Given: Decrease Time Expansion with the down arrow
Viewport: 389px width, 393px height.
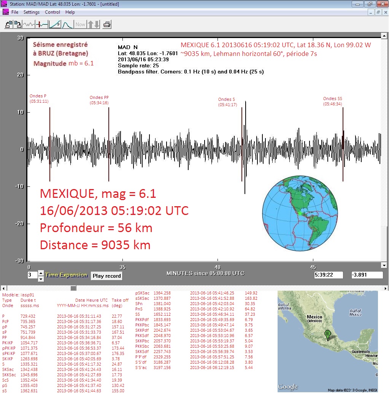Looking at the screenshot, I should [41, 279].
